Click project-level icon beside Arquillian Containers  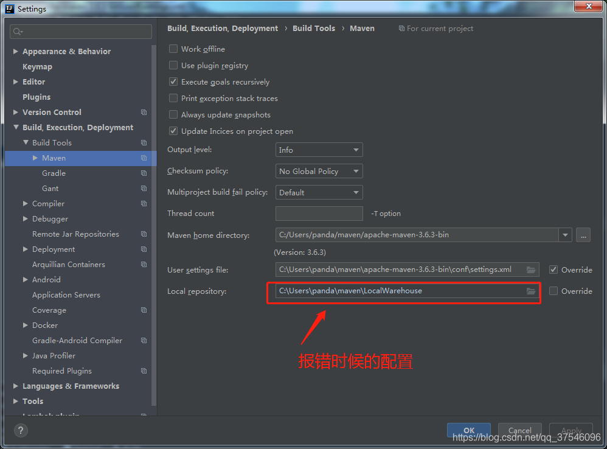144,265
